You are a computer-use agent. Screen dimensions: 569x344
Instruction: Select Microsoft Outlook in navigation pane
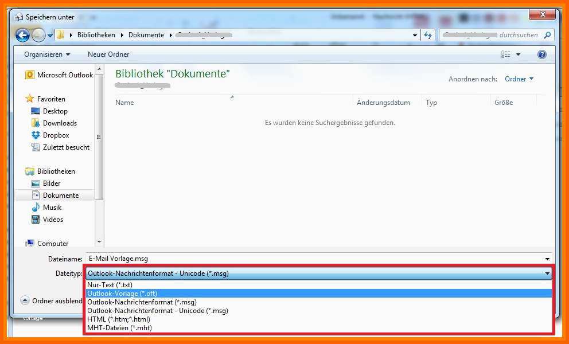[65, 75]
